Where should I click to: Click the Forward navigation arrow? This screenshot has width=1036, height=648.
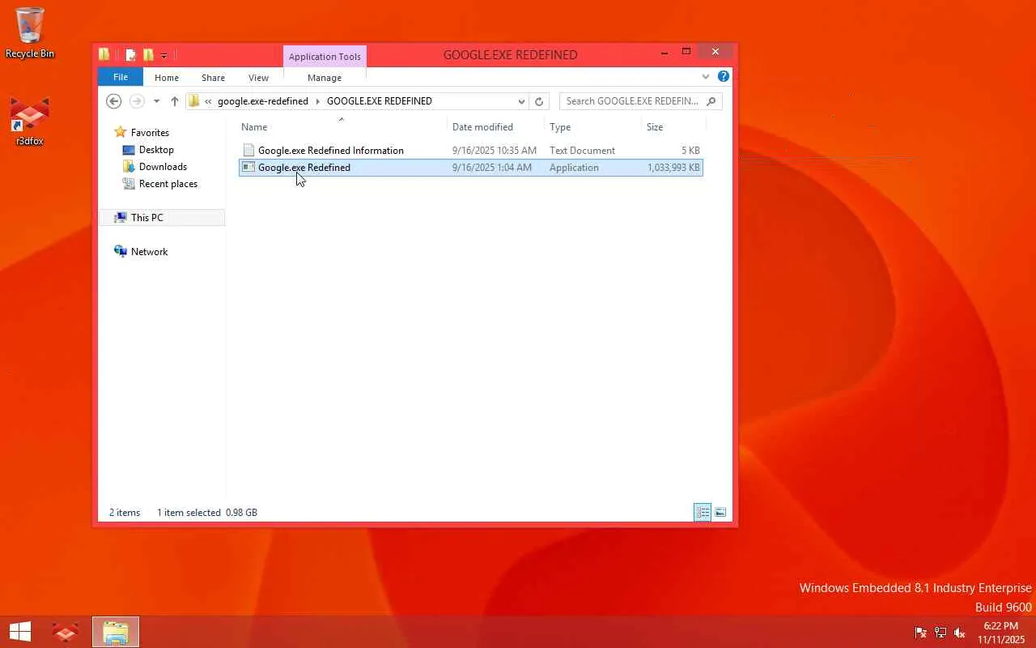138,101
